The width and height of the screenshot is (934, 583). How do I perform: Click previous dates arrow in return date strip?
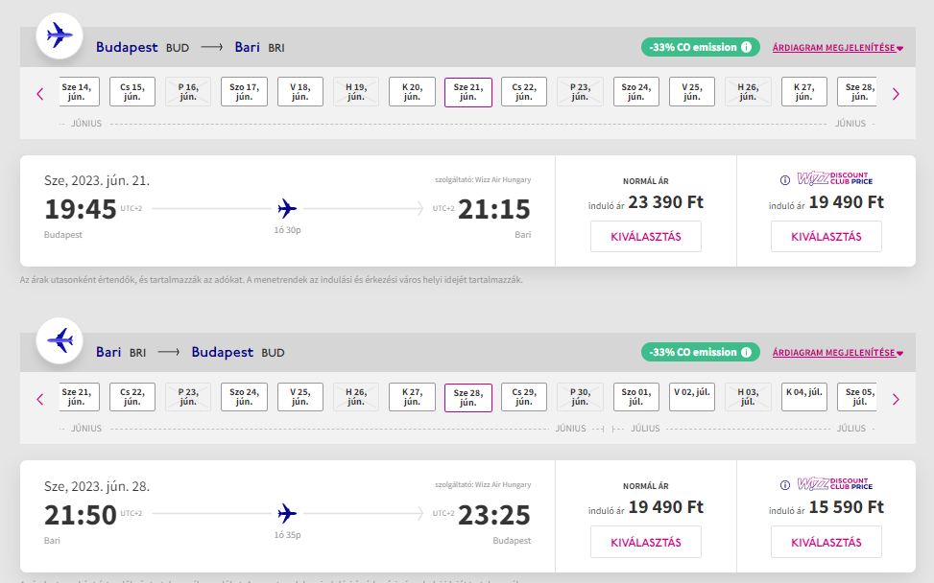pyautogui.click(x=40, y=399)
